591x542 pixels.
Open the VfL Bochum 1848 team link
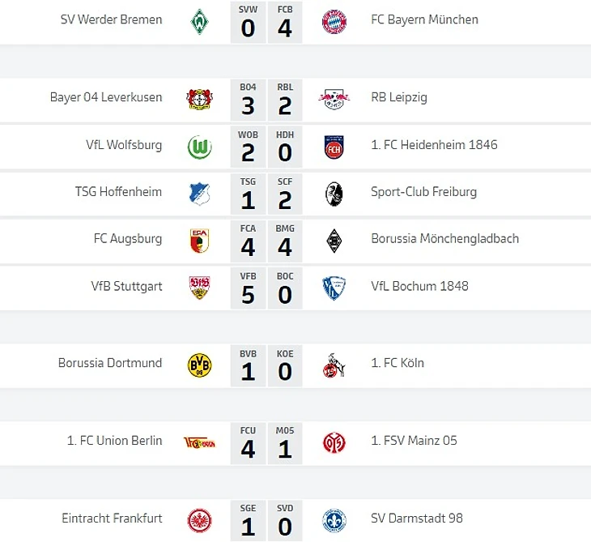tap(419, 286)
